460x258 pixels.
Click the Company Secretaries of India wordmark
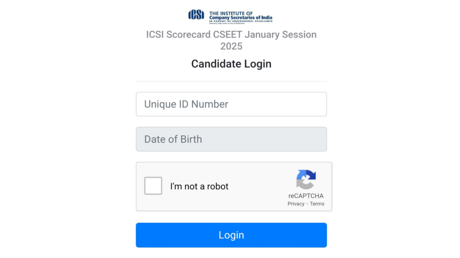coord(240,14)
